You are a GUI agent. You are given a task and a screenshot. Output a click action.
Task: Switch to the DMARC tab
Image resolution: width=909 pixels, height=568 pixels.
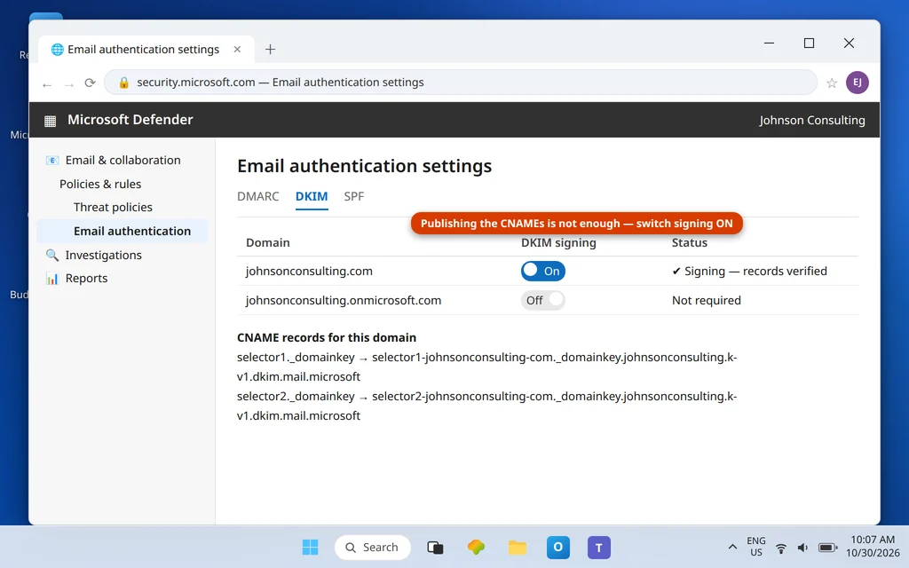258,196
